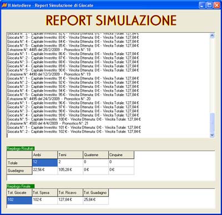Click the Riepilogo Finale label

21,186
